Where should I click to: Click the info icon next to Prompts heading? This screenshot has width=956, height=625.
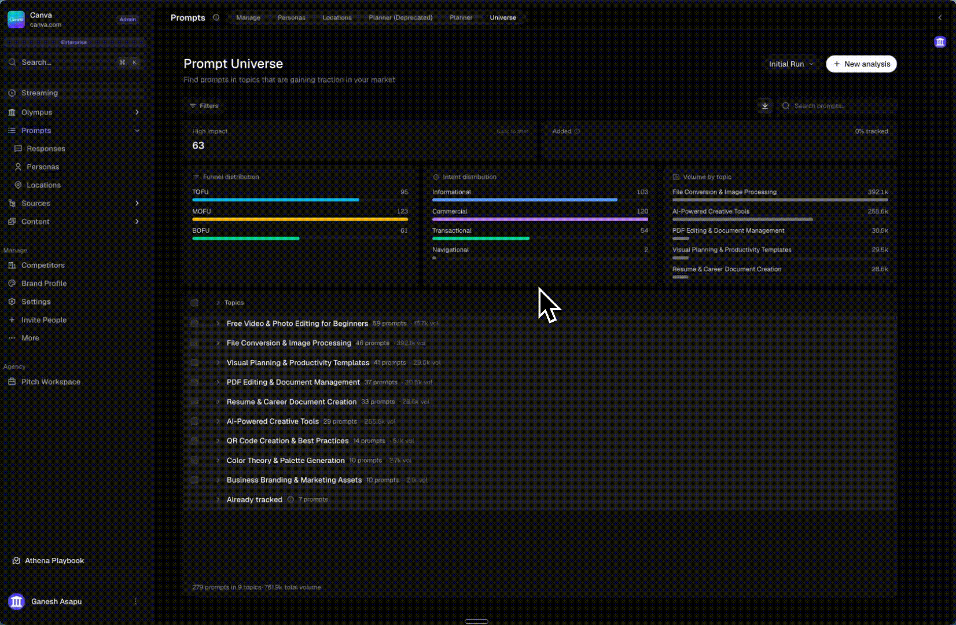pyautogui.click(x=215, y=17)
